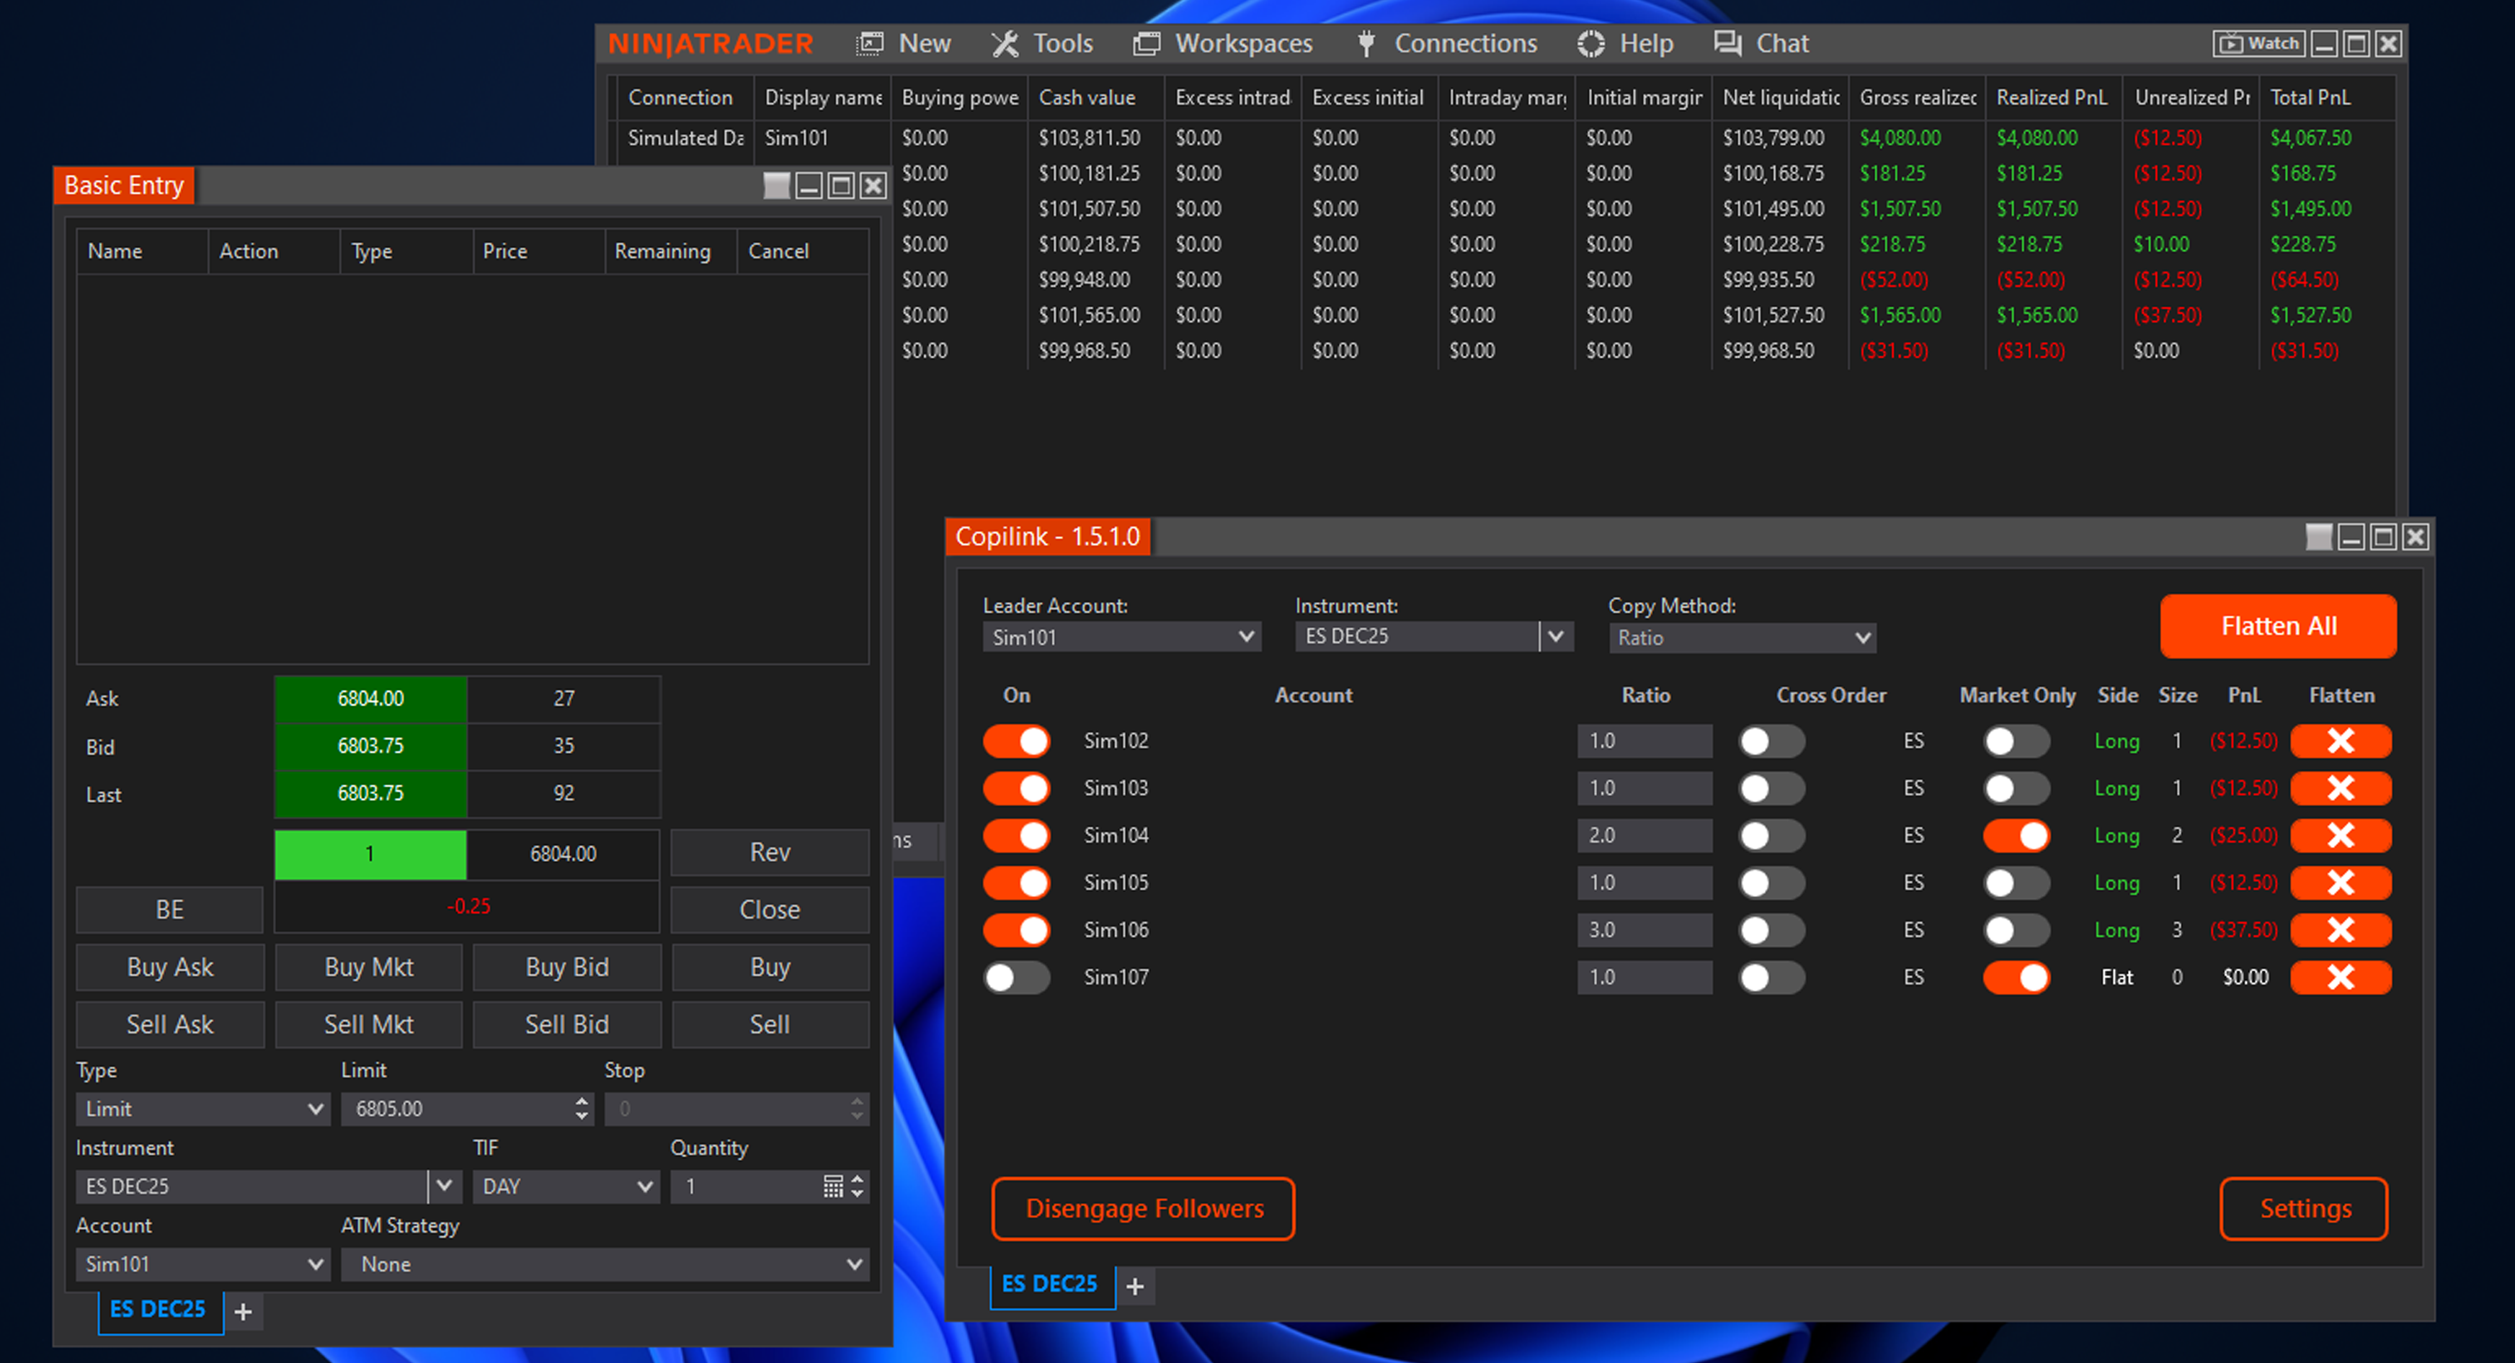This screenshot has width=2515, height=1363.
Task: Click the Flatten All button
Action: (x=2278, y=625)
